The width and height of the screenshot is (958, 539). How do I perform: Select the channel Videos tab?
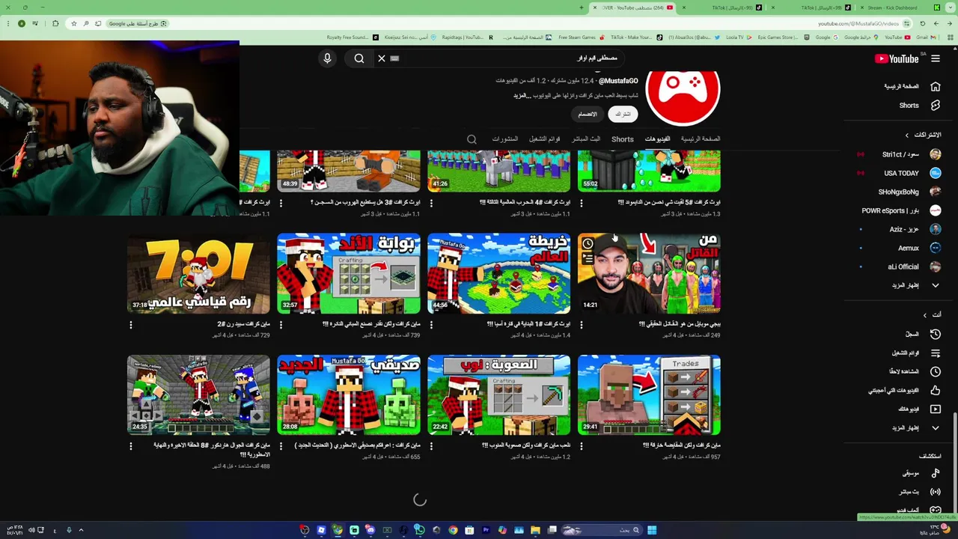coord(658,139)
